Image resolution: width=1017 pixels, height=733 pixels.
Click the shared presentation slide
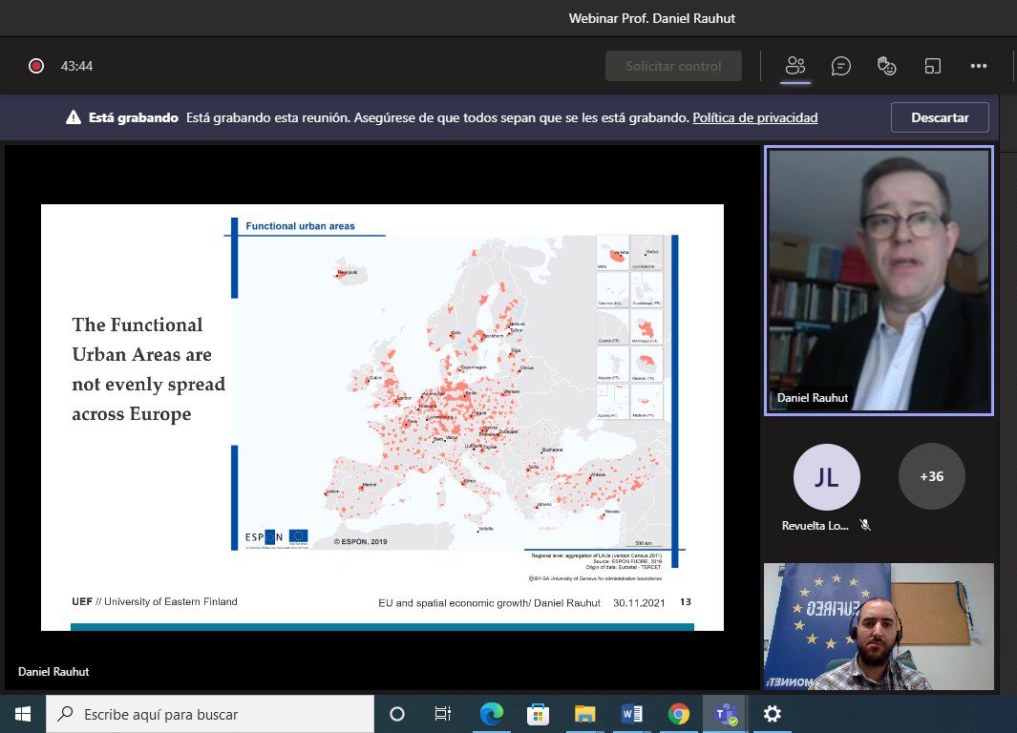coord(382,417)
